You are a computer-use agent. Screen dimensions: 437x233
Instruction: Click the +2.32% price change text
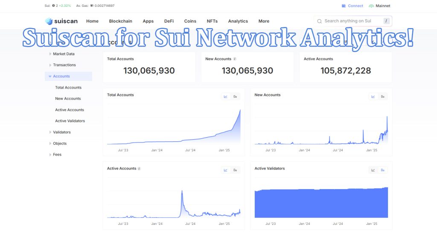coord(65,6)
